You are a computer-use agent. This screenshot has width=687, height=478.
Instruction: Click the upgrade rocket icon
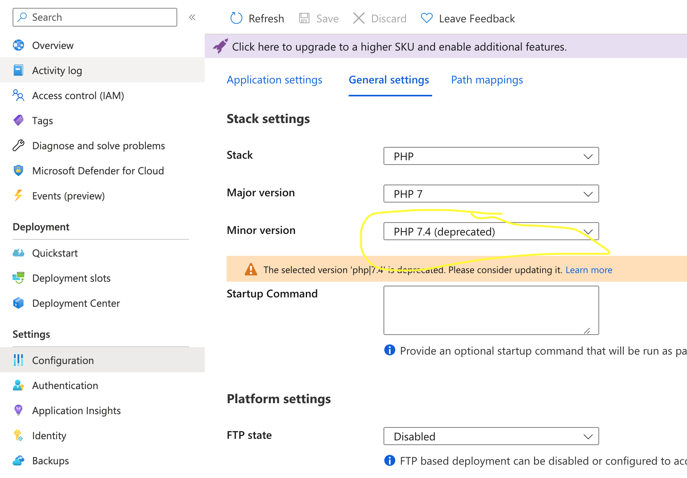click(220, 47)
